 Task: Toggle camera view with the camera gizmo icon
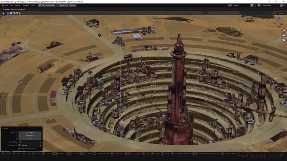click(x=283, y=40)
